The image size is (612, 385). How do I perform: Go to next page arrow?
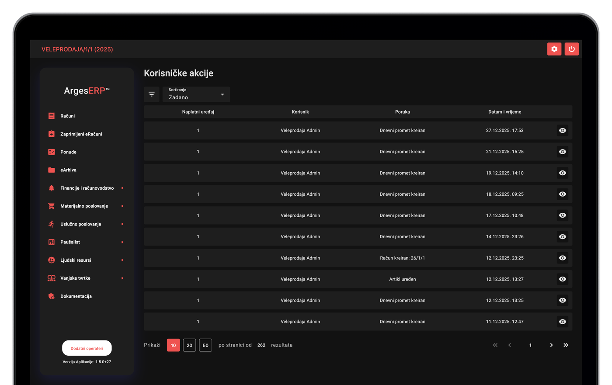point(551,345)
